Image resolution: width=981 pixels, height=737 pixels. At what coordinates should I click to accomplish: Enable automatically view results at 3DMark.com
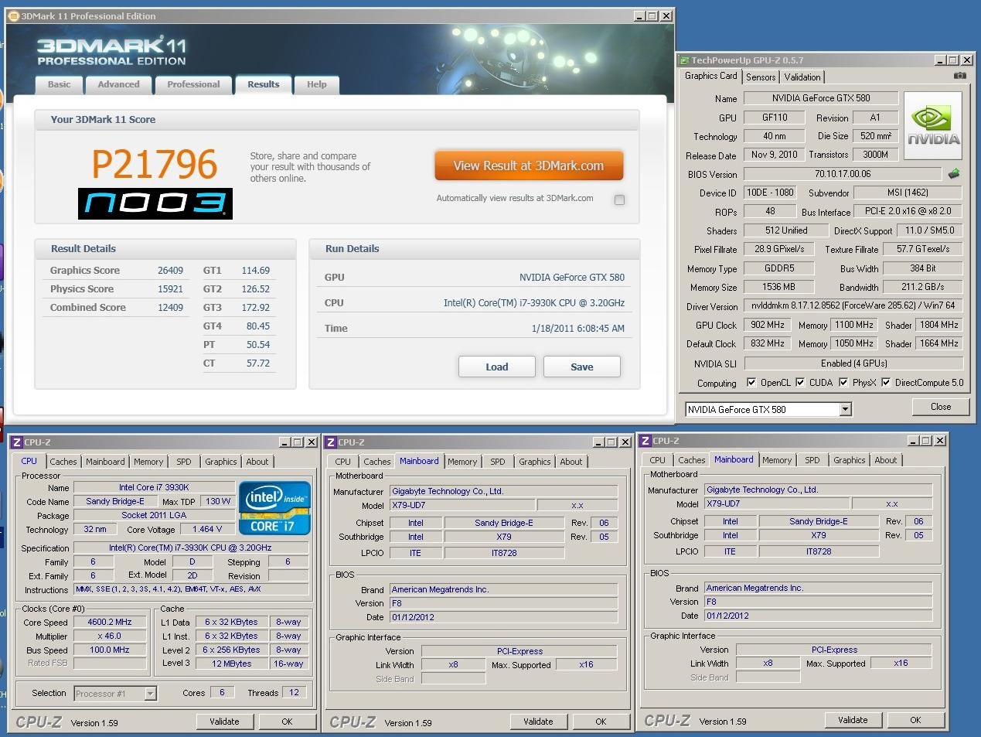coord(619,200)
